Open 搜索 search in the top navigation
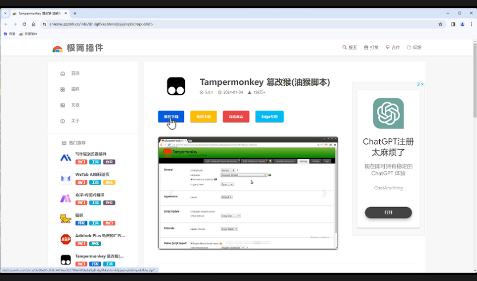This screenshot has height=281, width=477. (350, 47)
